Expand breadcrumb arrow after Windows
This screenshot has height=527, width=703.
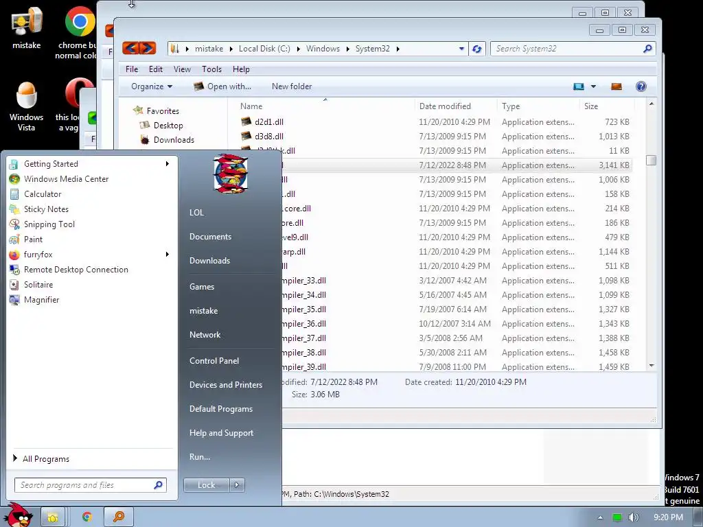point(347,49)
